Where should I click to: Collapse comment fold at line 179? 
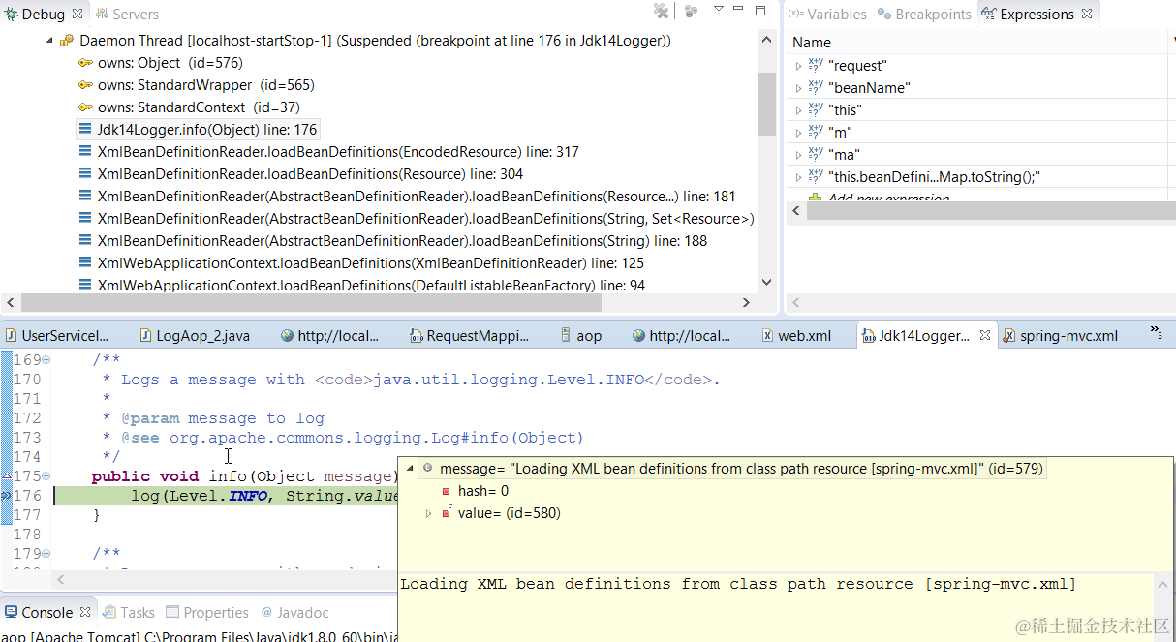pos(46,554)
